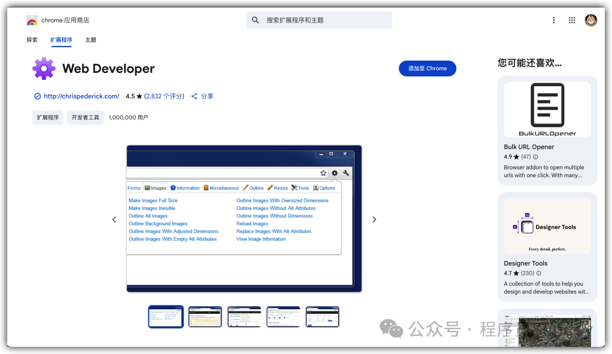Select the 开发者工具 category chip
612x354 pixels.
tap(86, 118)
